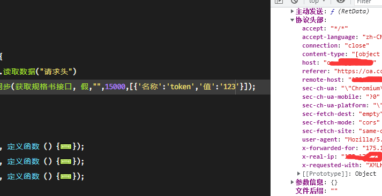Expand the second folded 定义函数 code block
This screenshot has width=382, height=196.
tap(66, 161)
